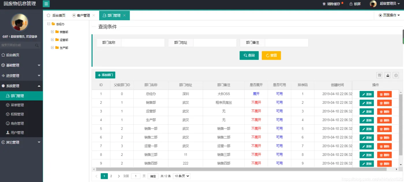
Task: Open the 超级管理员 user dropdown
Action: (x=390, y=4)
